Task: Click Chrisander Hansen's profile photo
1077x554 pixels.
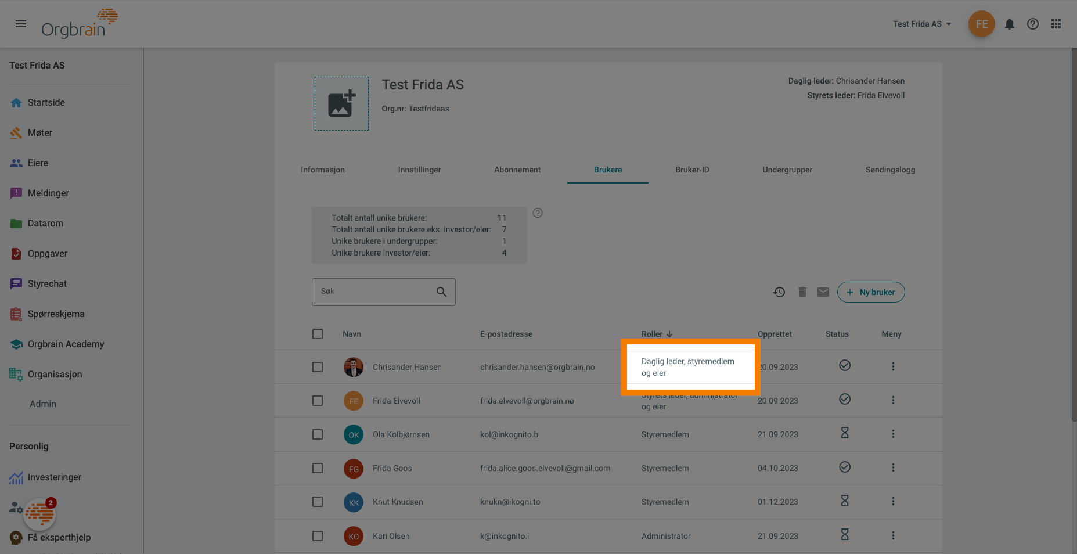Action: [x=354, y=367]
